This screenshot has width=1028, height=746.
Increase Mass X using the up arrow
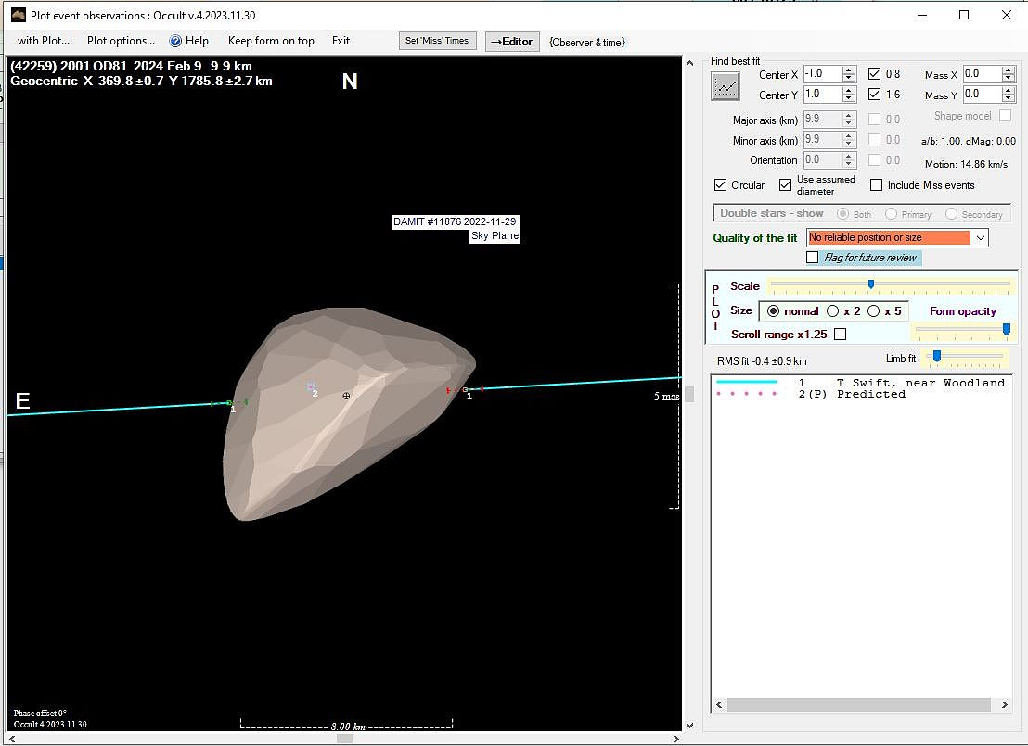pos(1009,70)
